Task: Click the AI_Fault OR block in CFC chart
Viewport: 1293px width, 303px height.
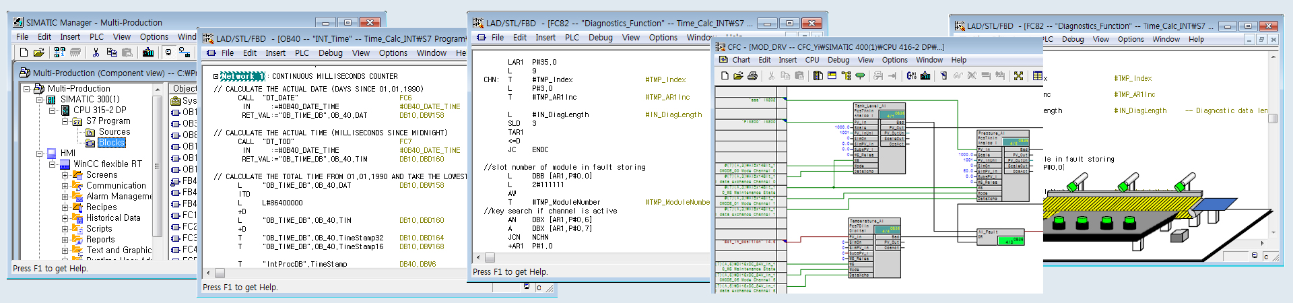Action: tap(1001, 237)
